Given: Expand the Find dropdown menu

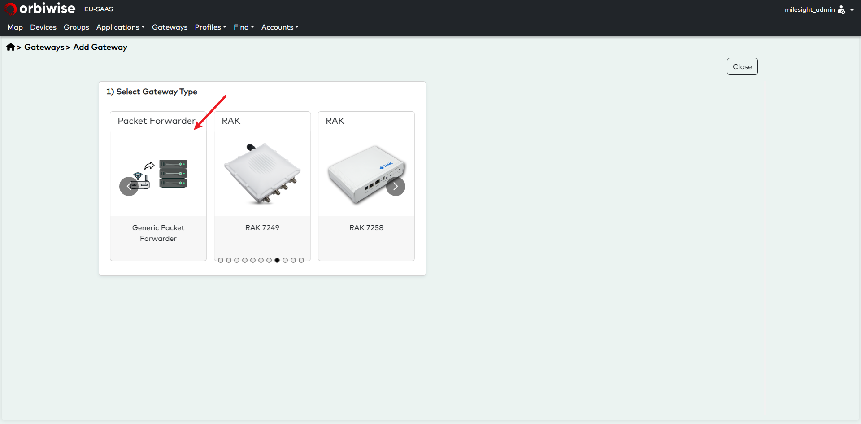Looking at the screenshot, I should 244,27.
